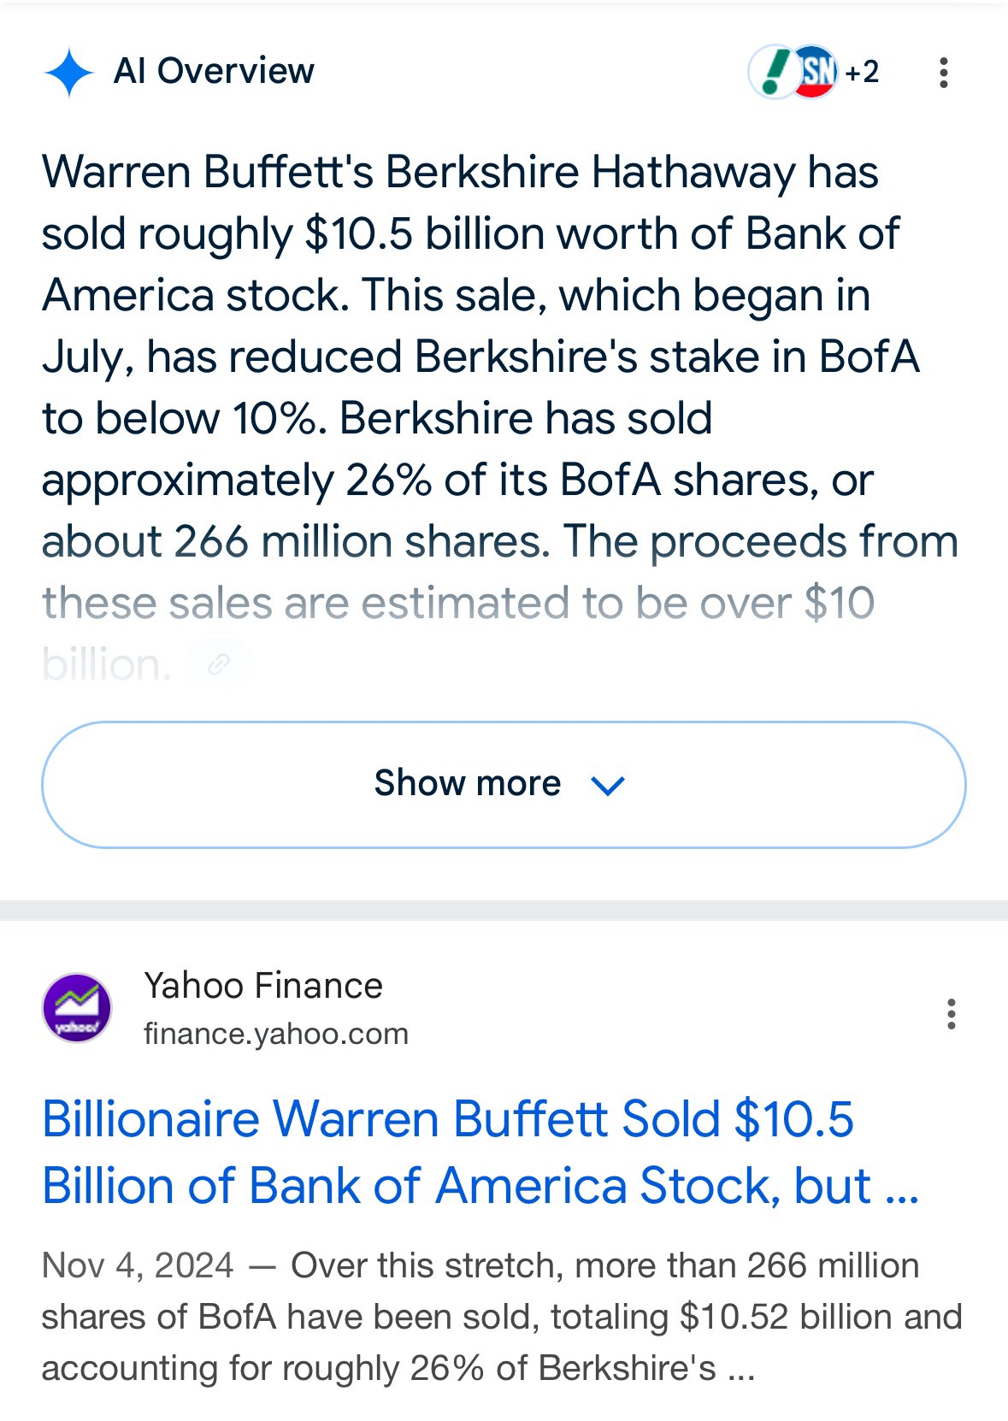Viewport: 1008px width, 1421px height.
Task: Click the blue AI Overview sparkle icon
Action: pyautogui.click(x=68, y=73)
